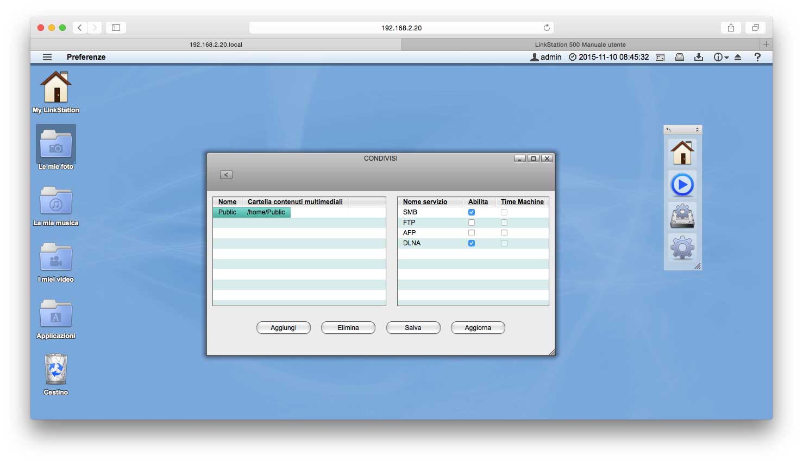This screenshot has width=803, height=463.
Task: Enable the AFP service checkbox
Action: 472,233
